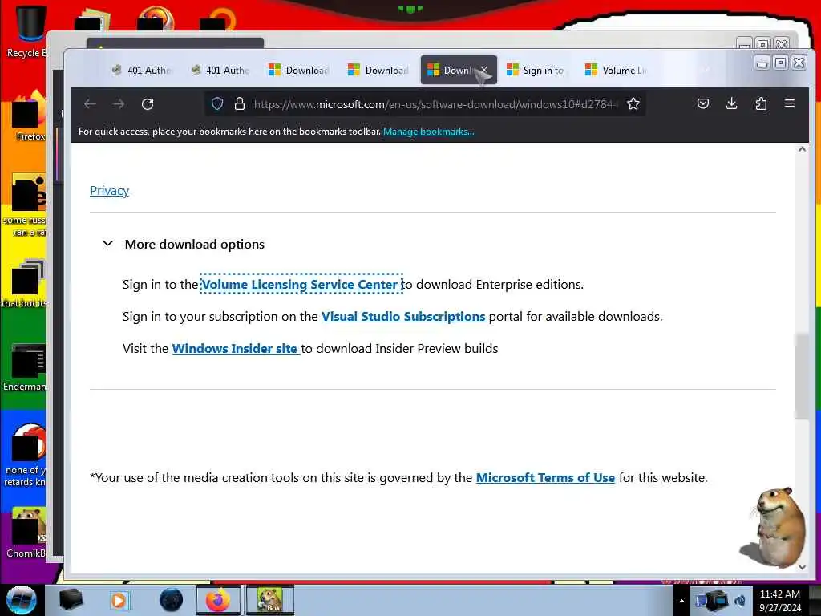
Task: Open the dark globe taskbar icon
Action: point(172,600)
